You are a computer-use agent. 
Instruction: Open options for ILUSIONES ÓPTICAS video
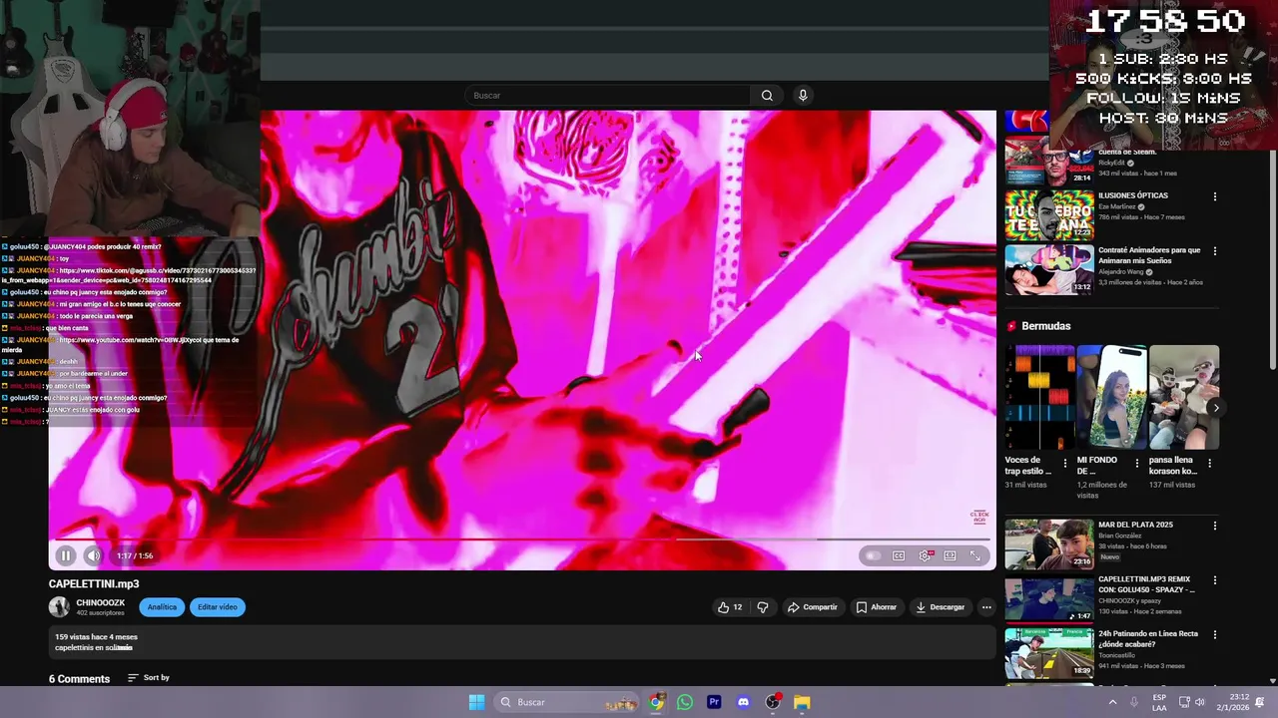1215,196
